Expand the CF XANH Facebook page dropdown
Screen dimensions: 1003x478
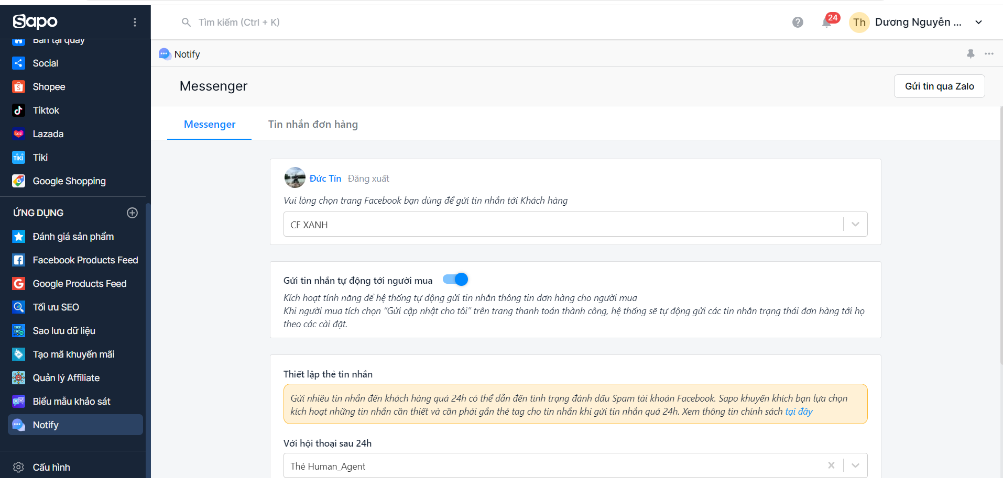[x=855, y=225]
